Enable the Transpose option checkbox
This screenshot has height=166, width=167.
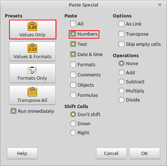pyautogui.click(x=122, y=34)
